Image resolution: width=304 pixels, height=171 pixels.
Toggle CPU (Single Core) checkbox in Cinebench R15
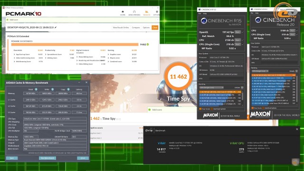click(242, 44)
